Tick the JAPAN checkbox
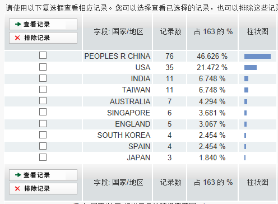Image resolution: width=278 pixels, height=204 pixels. (x=43, y=157)
